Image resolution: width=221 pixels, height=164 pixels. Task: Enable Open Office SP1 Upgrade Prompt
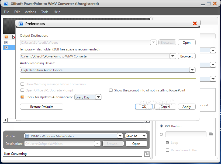click(x=22, y=90)
